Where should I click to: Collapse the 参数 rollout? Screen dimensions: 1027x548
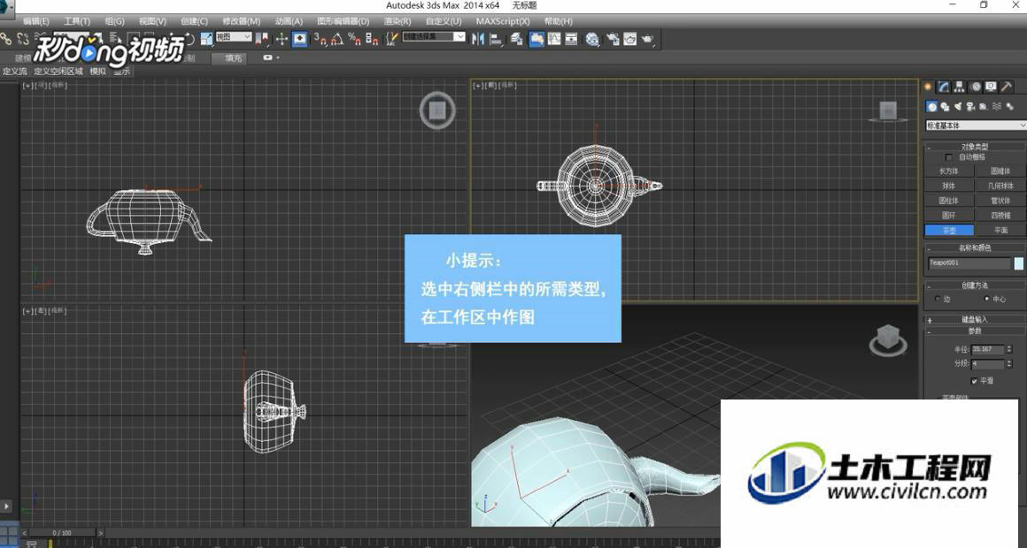click(x=975, y=331)
